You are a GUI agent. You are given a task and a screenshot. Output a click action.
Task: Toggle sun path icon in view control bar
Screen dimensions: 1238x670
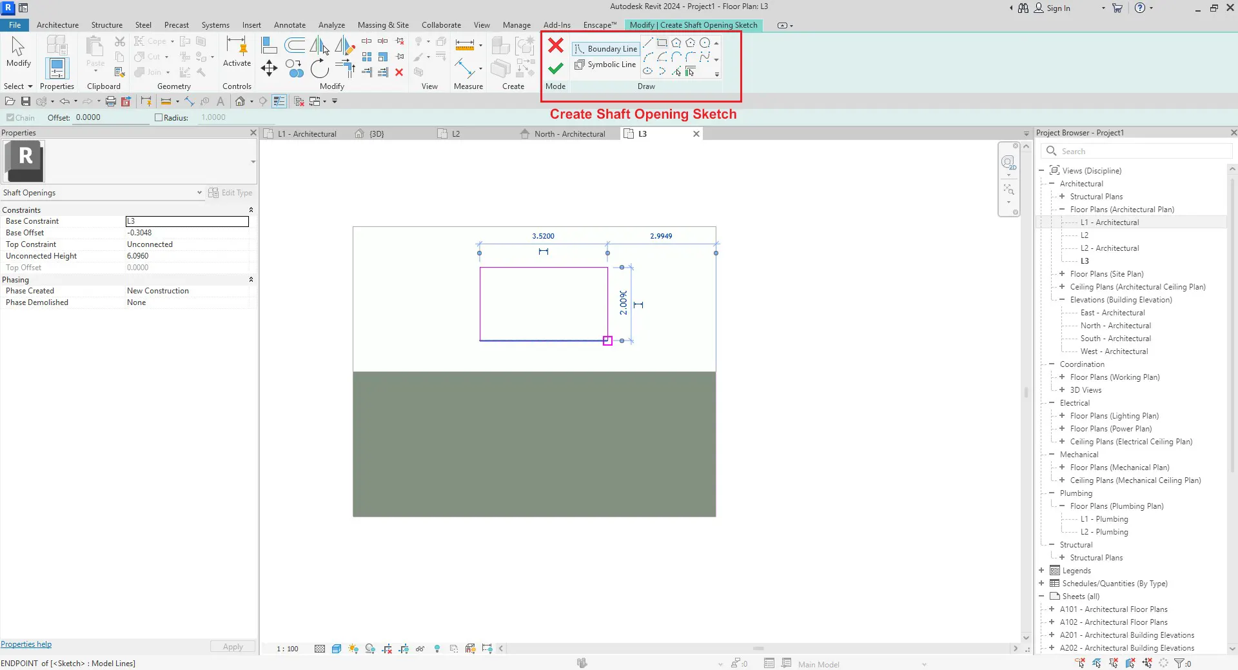coord(353,649)
